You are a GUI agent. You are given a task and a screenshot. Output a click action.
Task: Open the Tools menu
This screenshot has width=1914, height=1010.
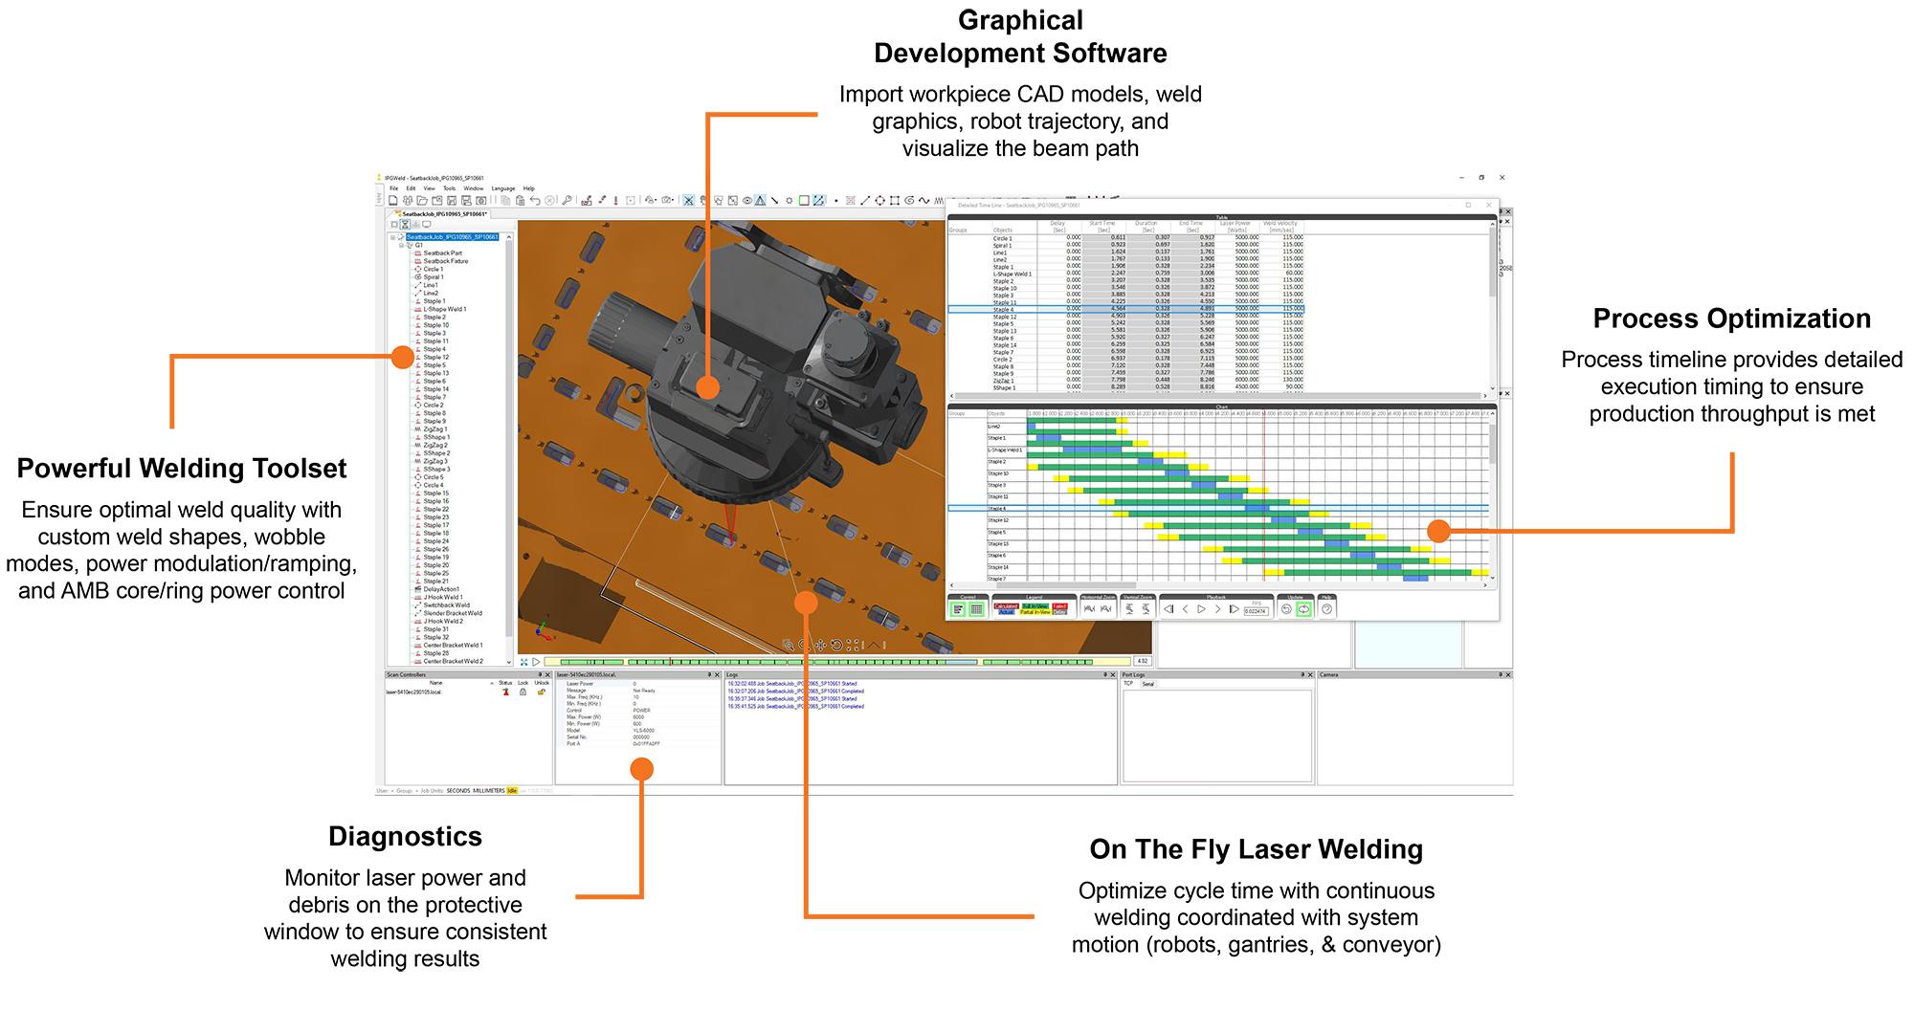click(x=449, y=188)
